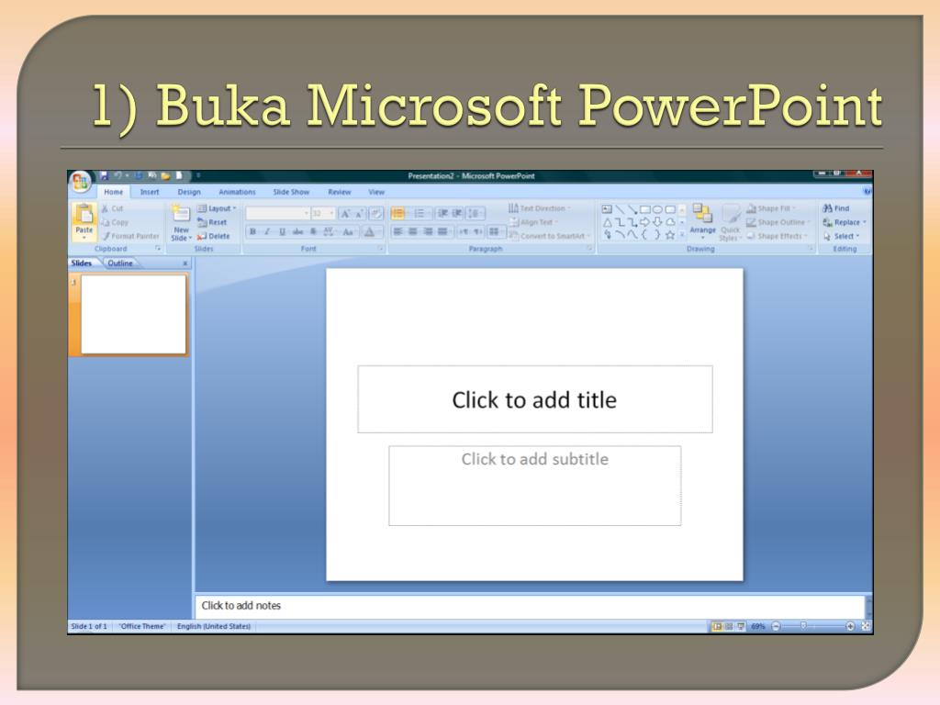
Task: Apply Bold formatting
Action: point(252,231)
